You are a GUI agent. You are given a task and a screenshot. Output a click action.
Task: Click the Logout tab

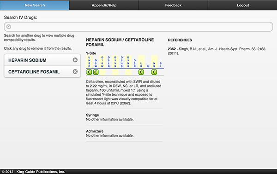point(242,5)
